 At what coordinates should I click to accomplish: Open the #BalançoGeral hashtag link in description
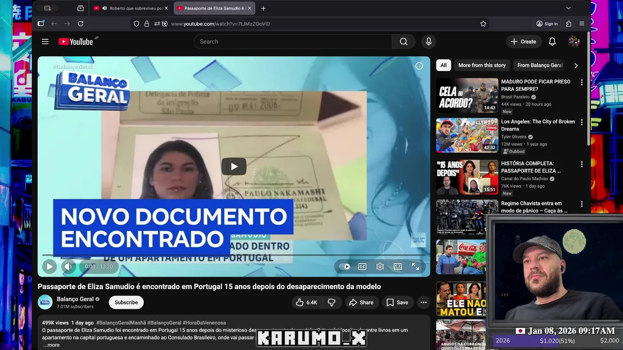[165, 323]
